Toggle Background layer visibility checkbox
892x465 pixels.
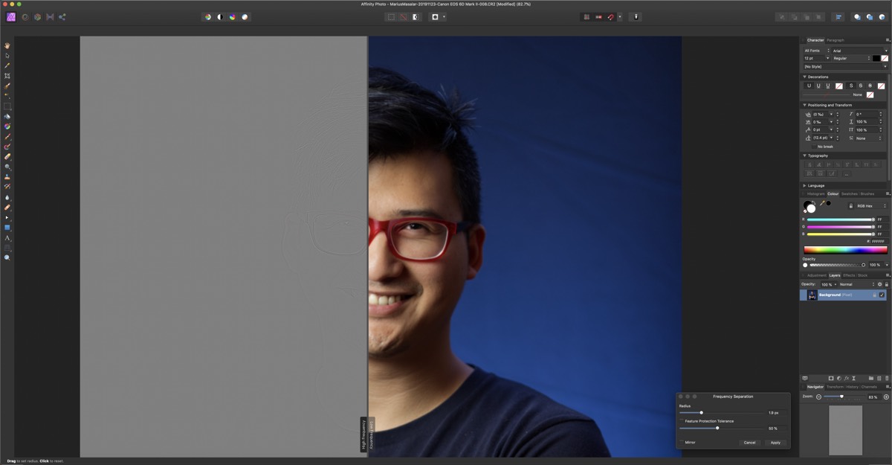click(882, 295)
